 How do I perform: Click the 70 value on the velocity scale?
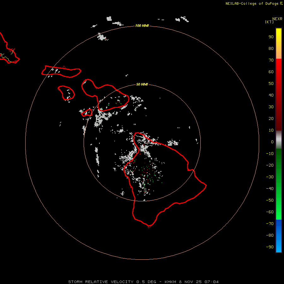[271, 60]
